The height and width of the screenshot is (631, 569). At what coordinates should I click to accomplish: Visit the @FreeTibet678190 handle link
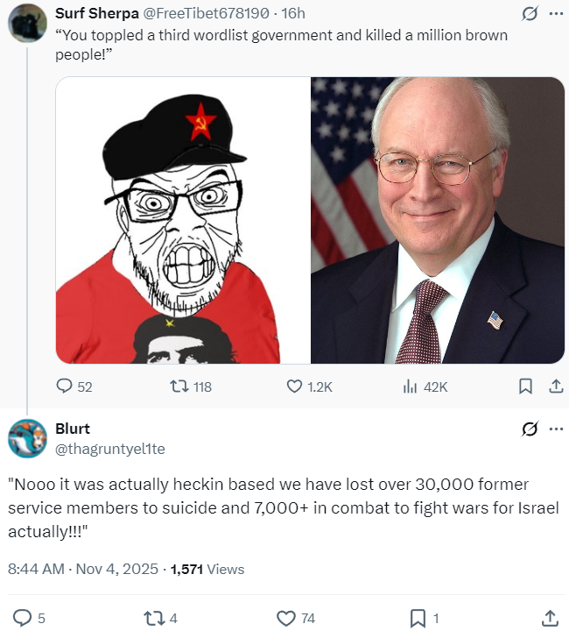(x=206, y=13)
